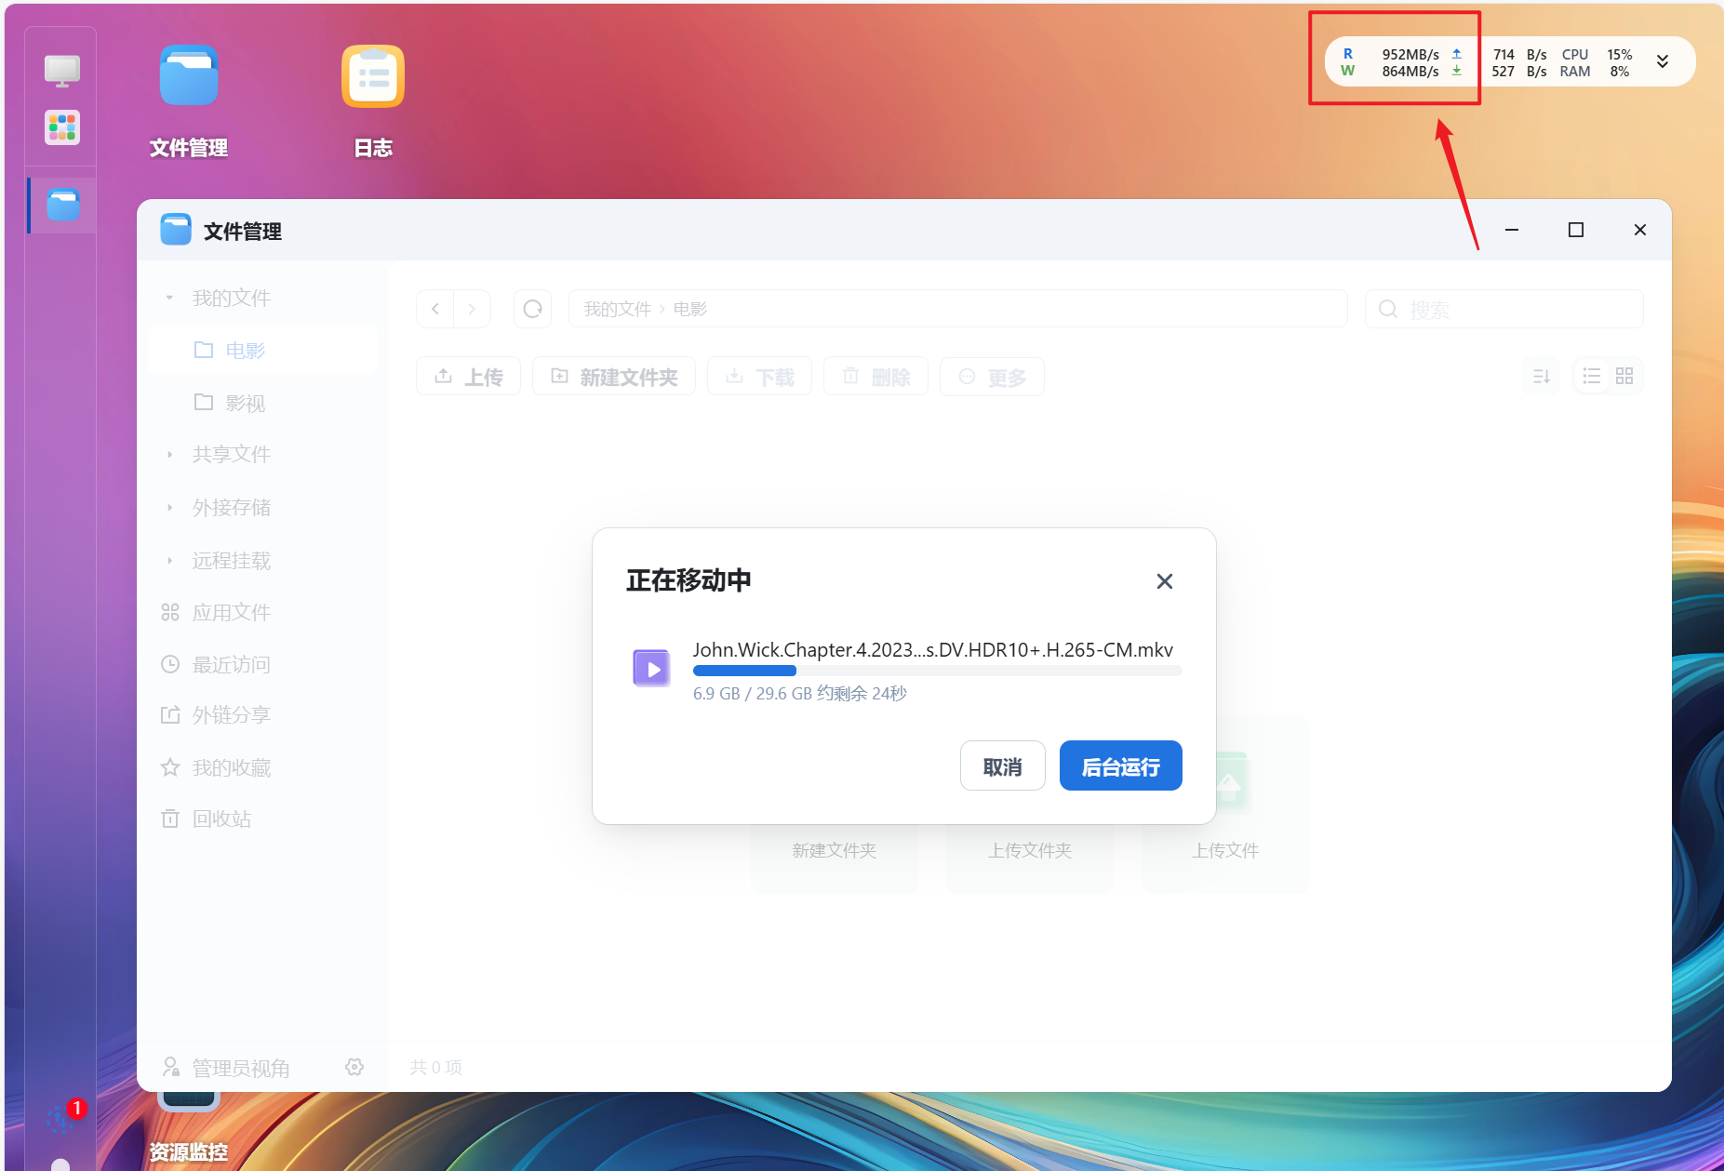Click the 新建文件夹 toolbar button

pyautogui.click(x=614, y=377)
